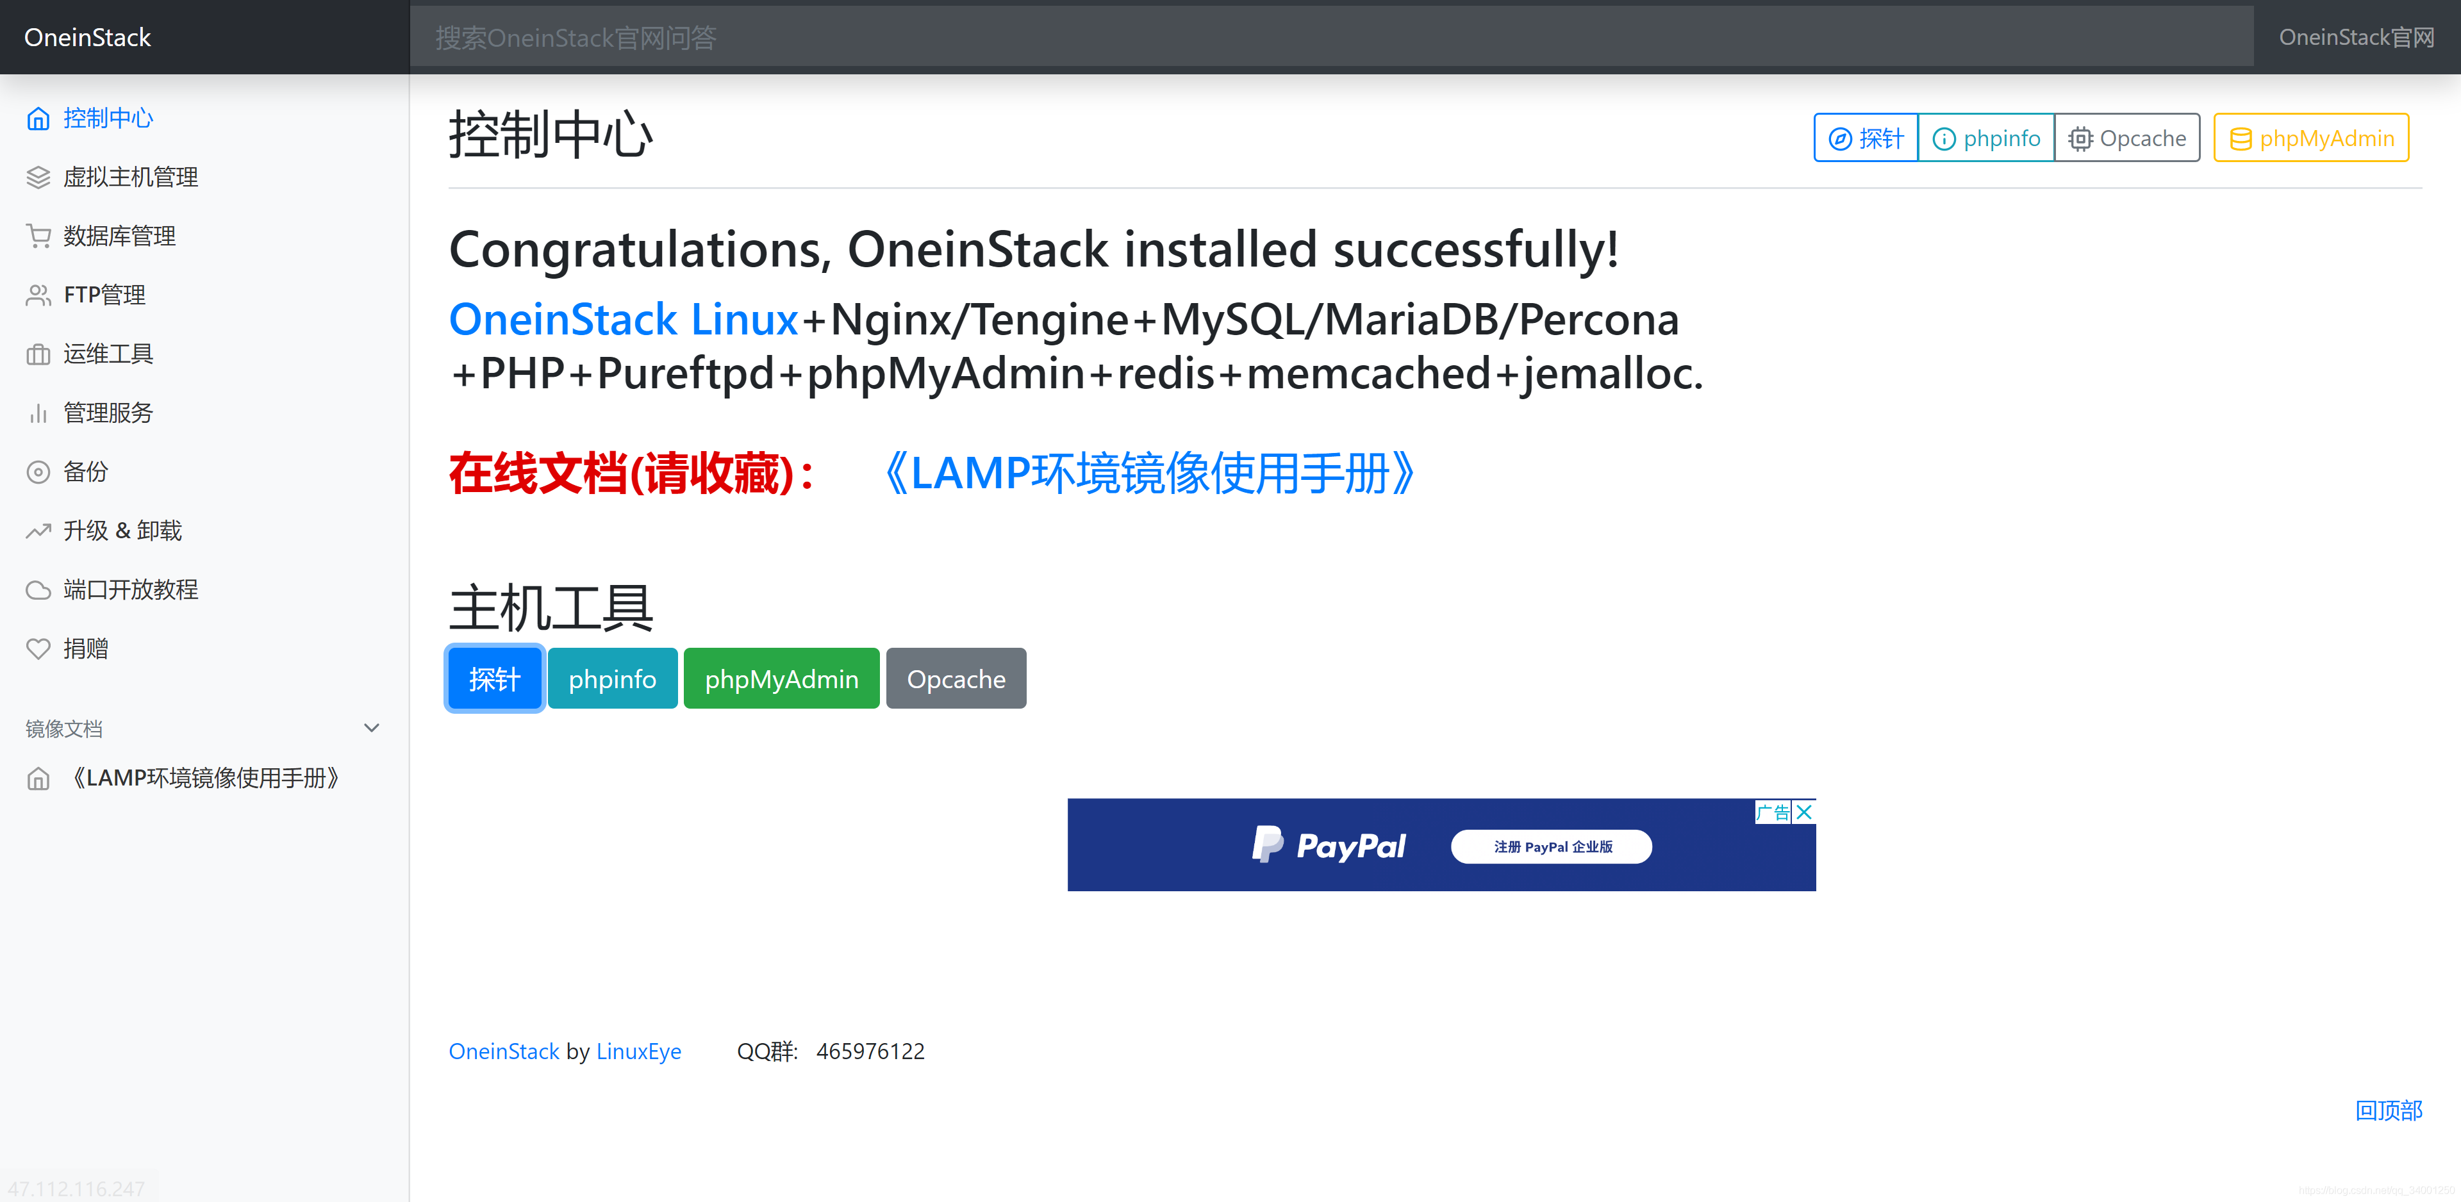Click the OneinStack brand name in the top bar

click(88, 37)
